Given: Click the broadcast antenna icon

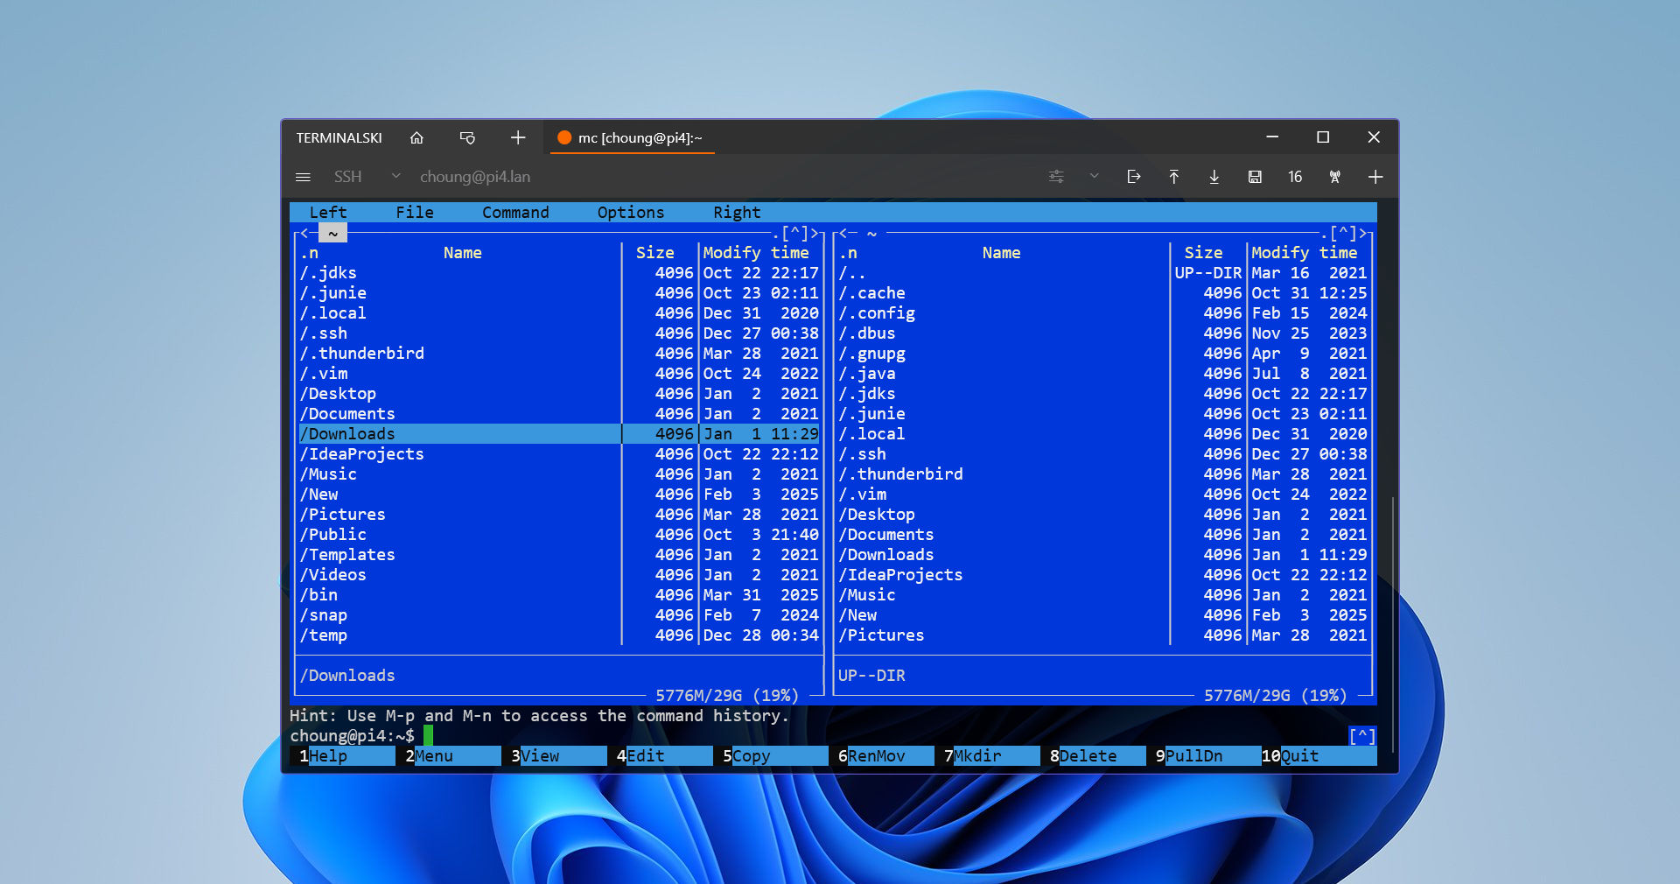Looking at the screenshot, I should click(x=1334, y=177).
